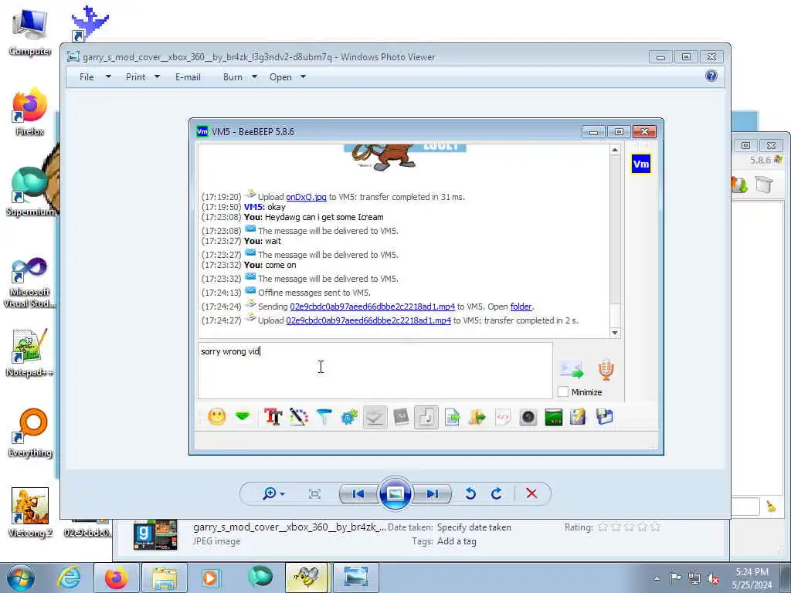Click the chat log scrollbar up arrow

tap(614, 150)
